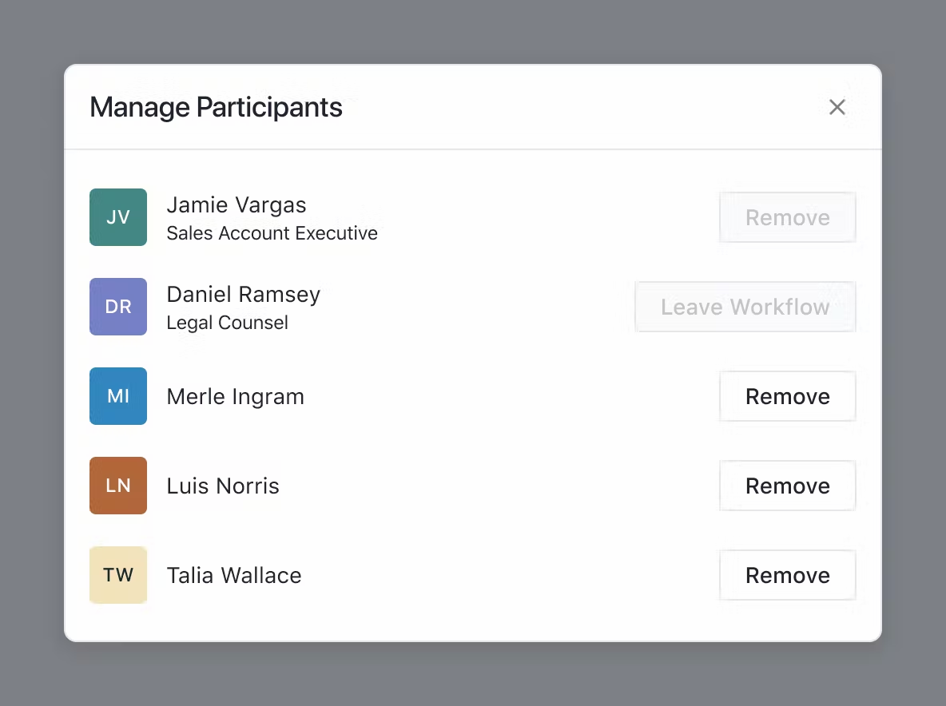Select the Luis Norris name
This screenshot has height=706, width=946.
click(x=223, y=486)
